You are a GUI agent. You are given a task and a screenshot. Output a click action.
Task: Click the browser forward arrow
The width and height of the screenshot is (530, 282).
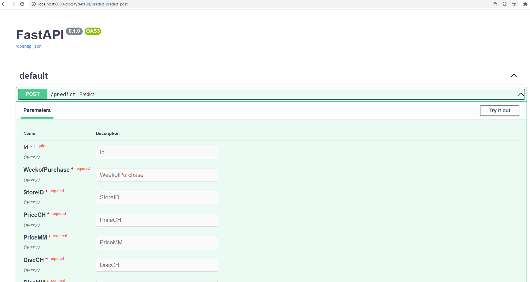tap(13, 4)
